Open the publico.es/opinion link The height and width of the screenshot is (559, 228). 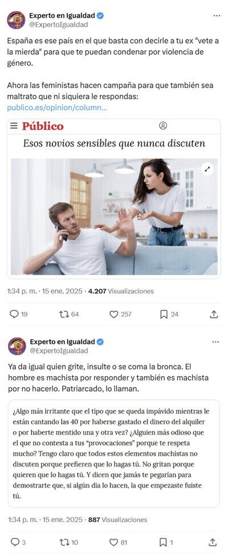tap(56, 108)
